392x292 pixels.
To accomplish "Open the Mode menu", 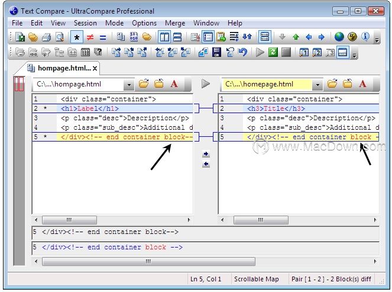I will coord(115,23).
